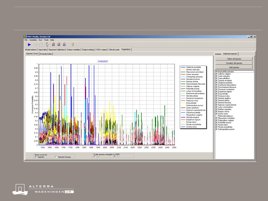Toggle the Cladonia pyxidata checkbox
The width and height of the screenshot is (268, 201).
(216, 83)
